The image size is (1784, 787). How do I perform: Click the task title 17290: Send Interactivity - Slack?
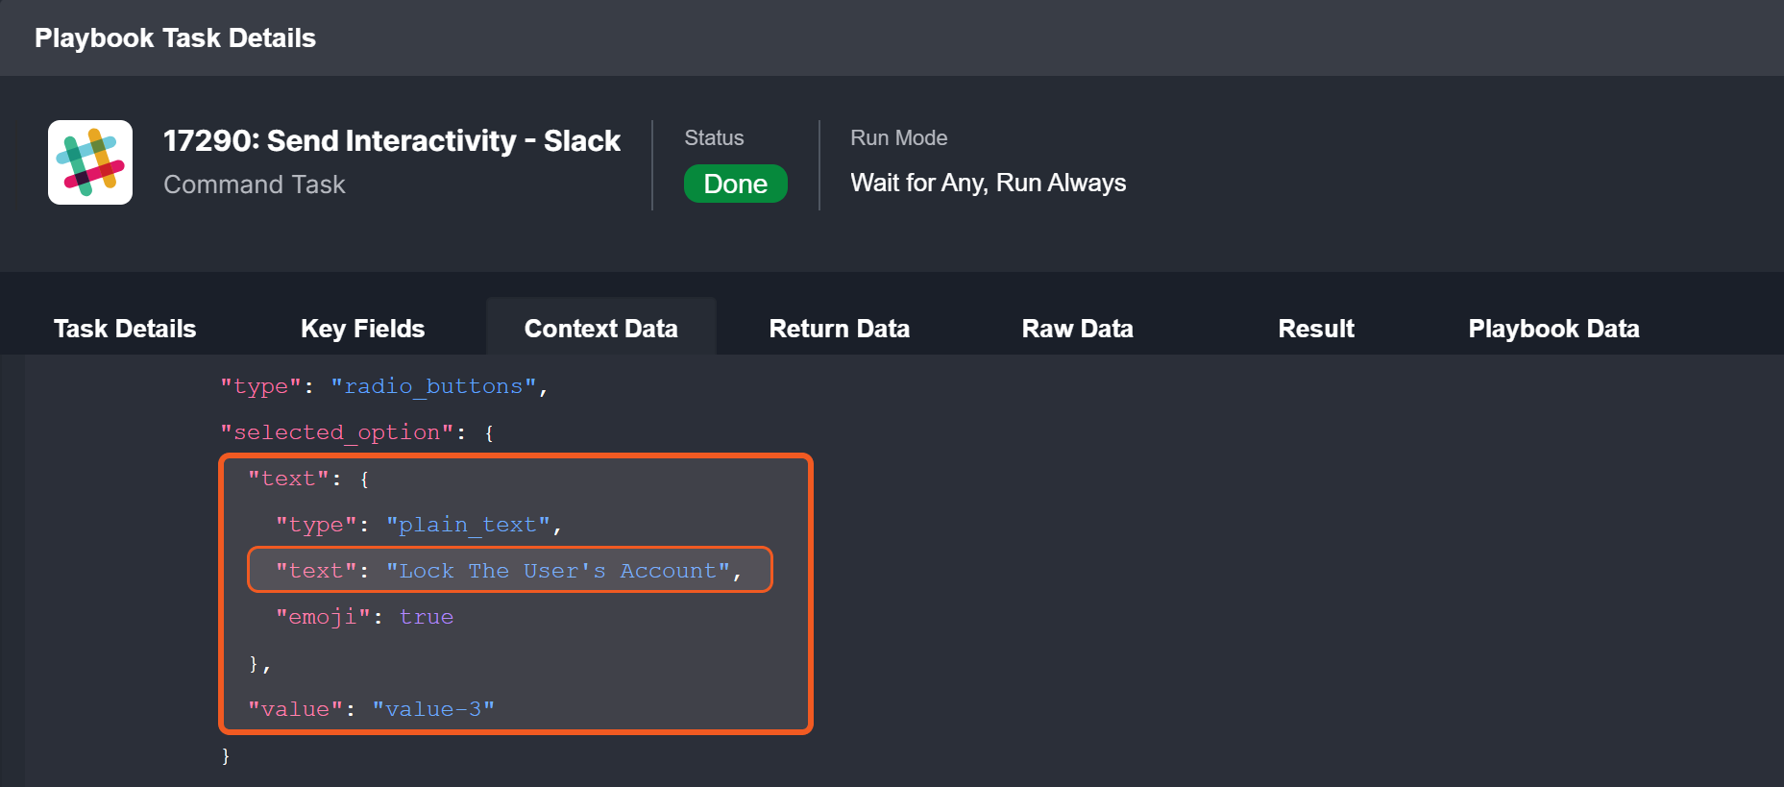pyautogui.click(x=392, y=141)
